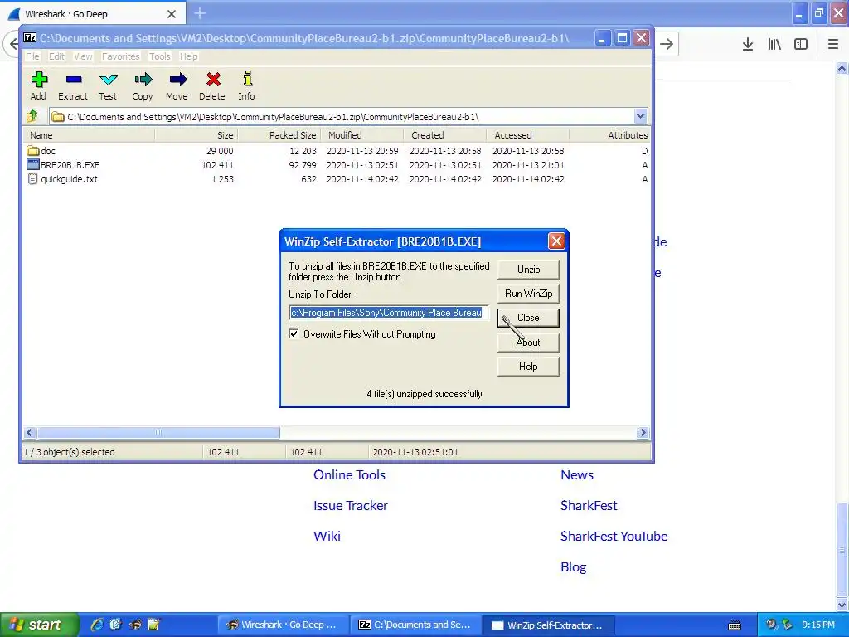Image resolution: width=849 pixels, height=637 pixels.
Task: Click the browser page scroll-up arrow
Action: (x=842, y=68)
